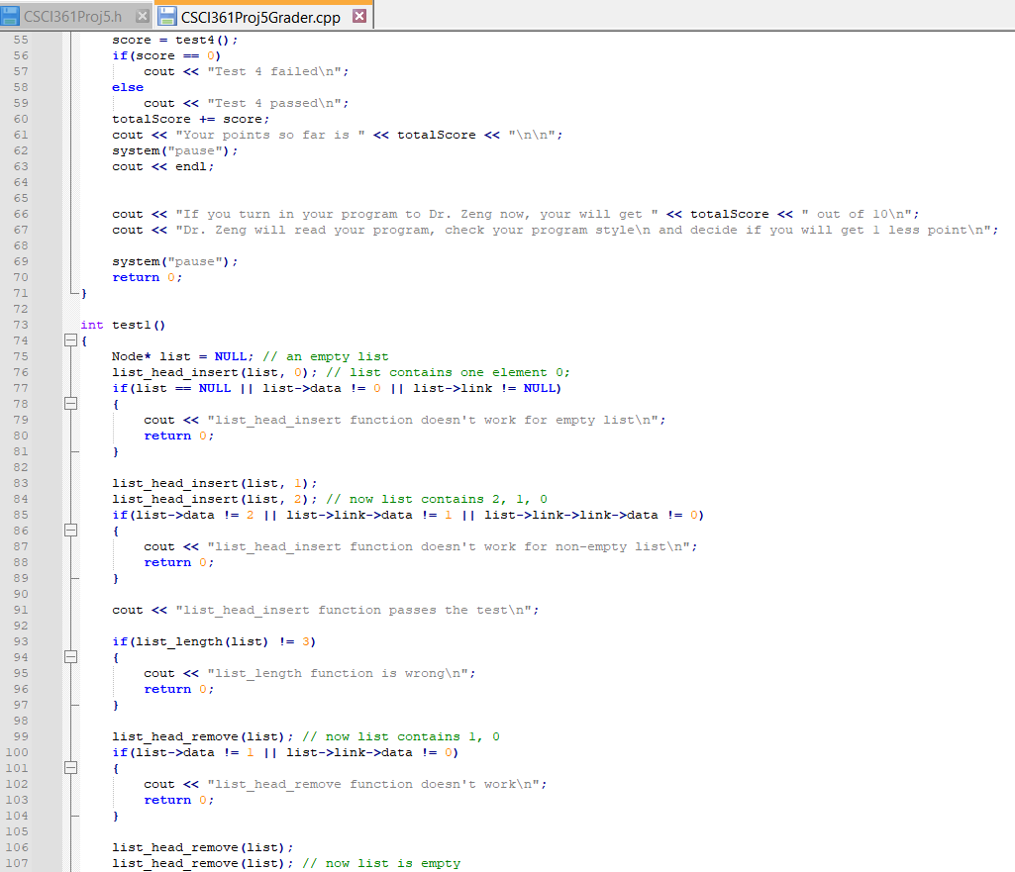1015x872 pixels.
Task: Click the "doesn't work for empty list" string
Action: (433, 420)
